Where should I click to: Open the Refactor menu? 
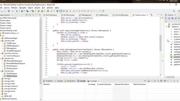(x=14, y=8)
